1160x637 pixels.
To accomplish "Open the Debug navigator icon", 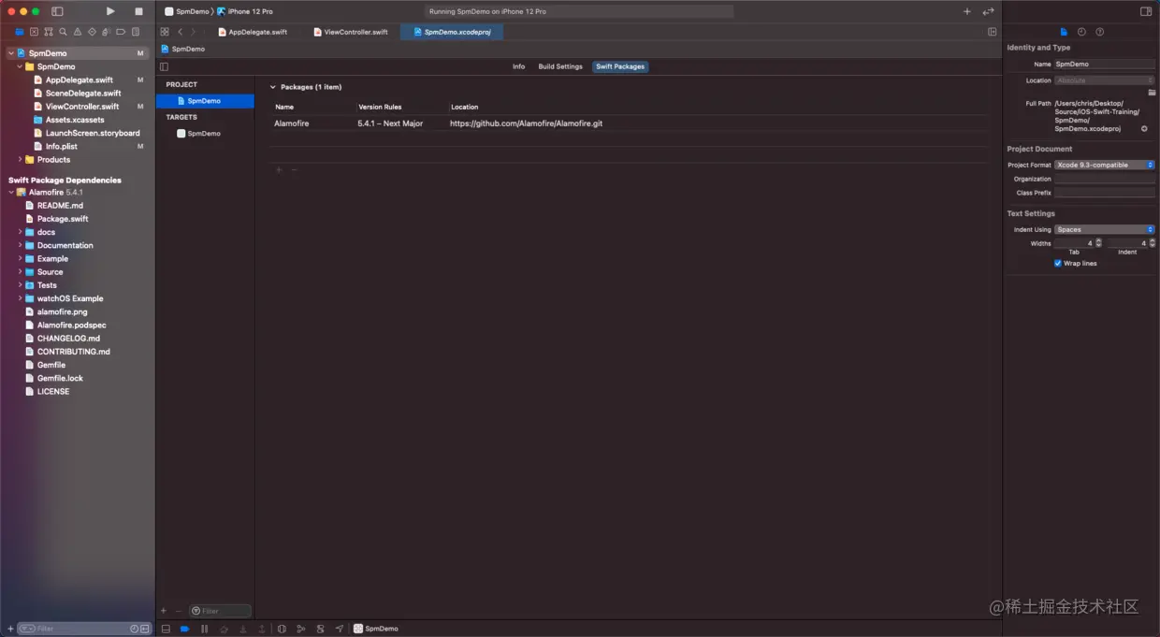I will click(107, 32).
